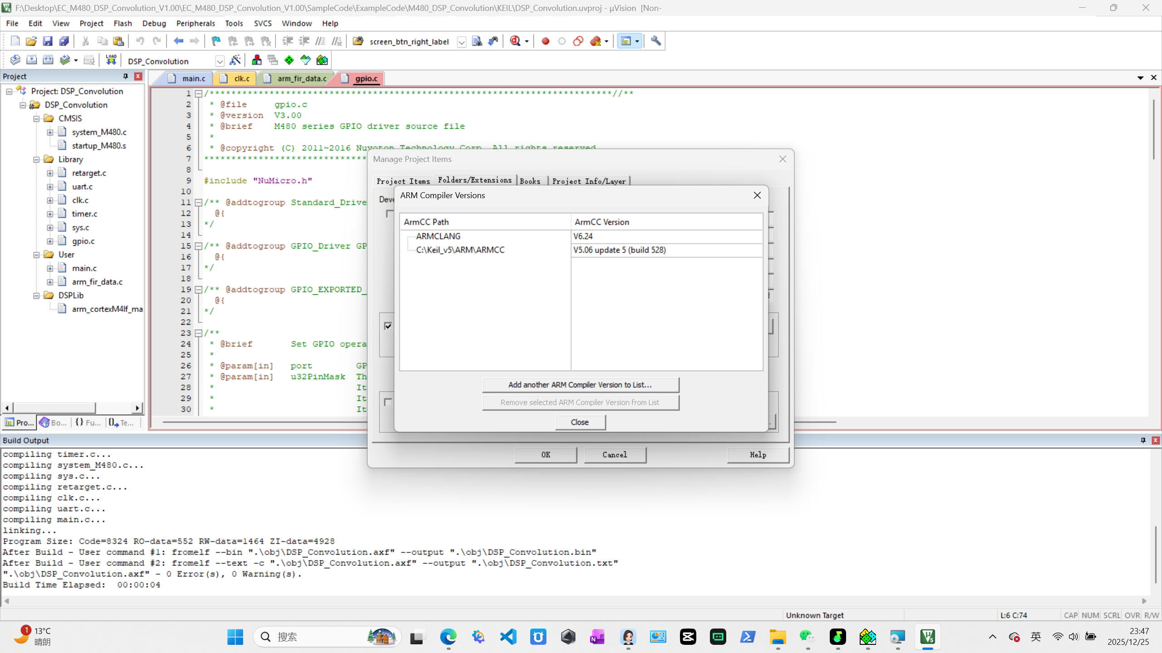Open Options for Target magic wand icon
Screen dimensions: 1162x653
pyautogui.click(x=235, y=60)
